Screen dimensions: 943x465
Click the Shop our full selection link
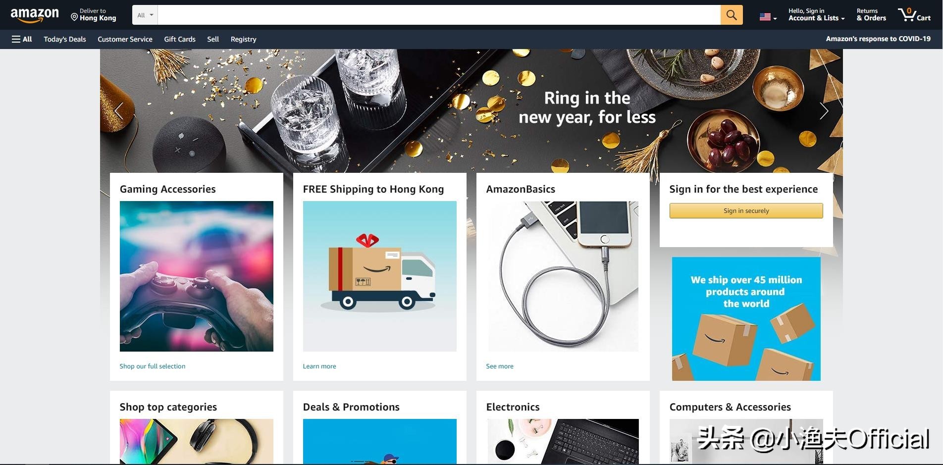pyautogui.click(x=153, y=366)
